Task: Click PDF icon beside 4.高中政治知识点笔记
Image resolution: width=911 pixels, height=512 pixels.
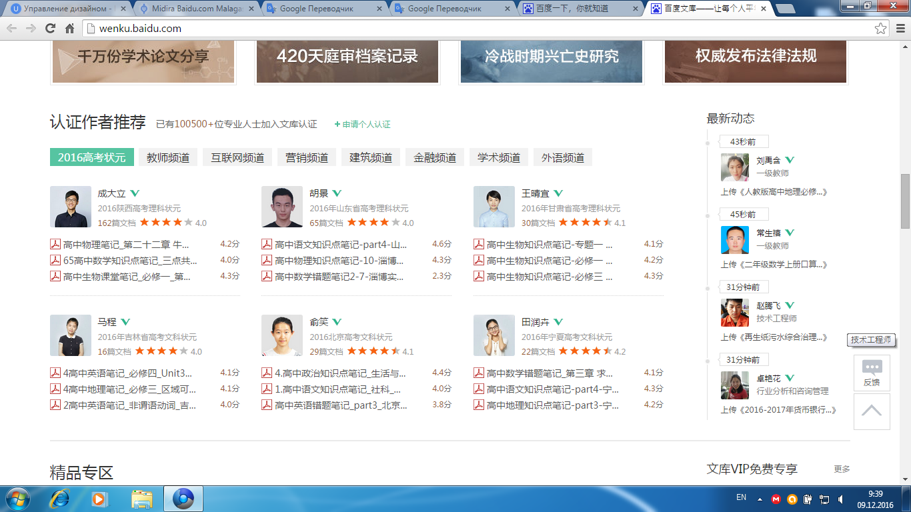Action: pyautogui.click(x=267, y=373)
